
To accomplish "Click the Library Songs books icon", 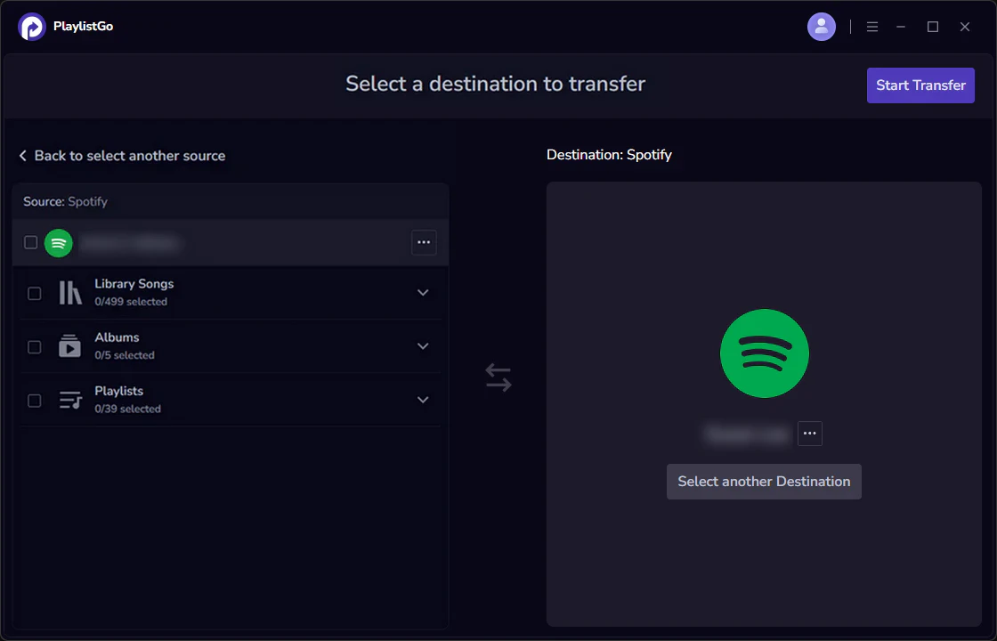I will (x=70, y=293).
